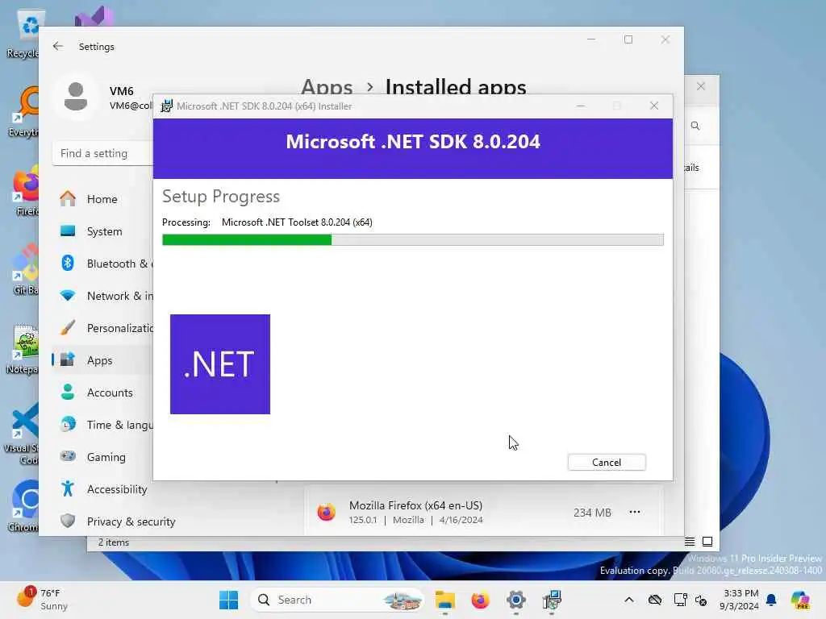This screenshot has height=619, width=826.
Task: Click the Network wifi icon in Settings sidebar
Action: pyautogui.click(x=68, y=295)
